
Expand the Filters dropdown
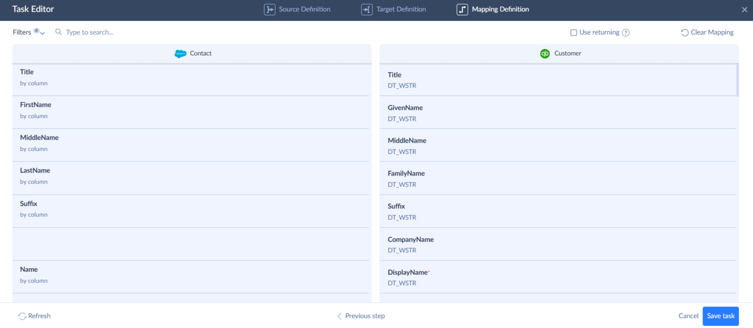click(28, 32)
